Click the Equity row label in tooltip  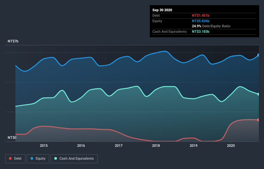tap(157, 21)
